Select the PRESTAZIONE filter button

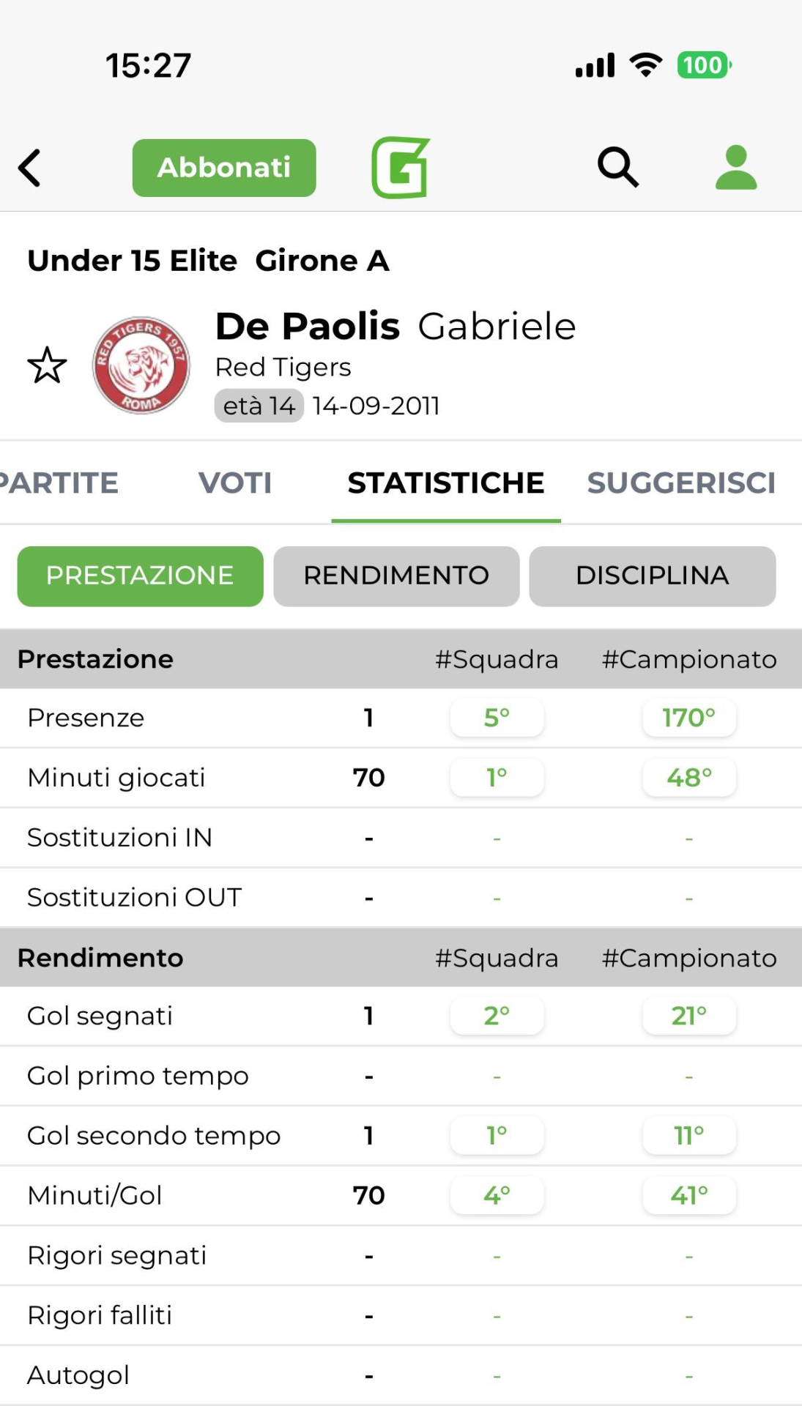[x=140, y=576]
